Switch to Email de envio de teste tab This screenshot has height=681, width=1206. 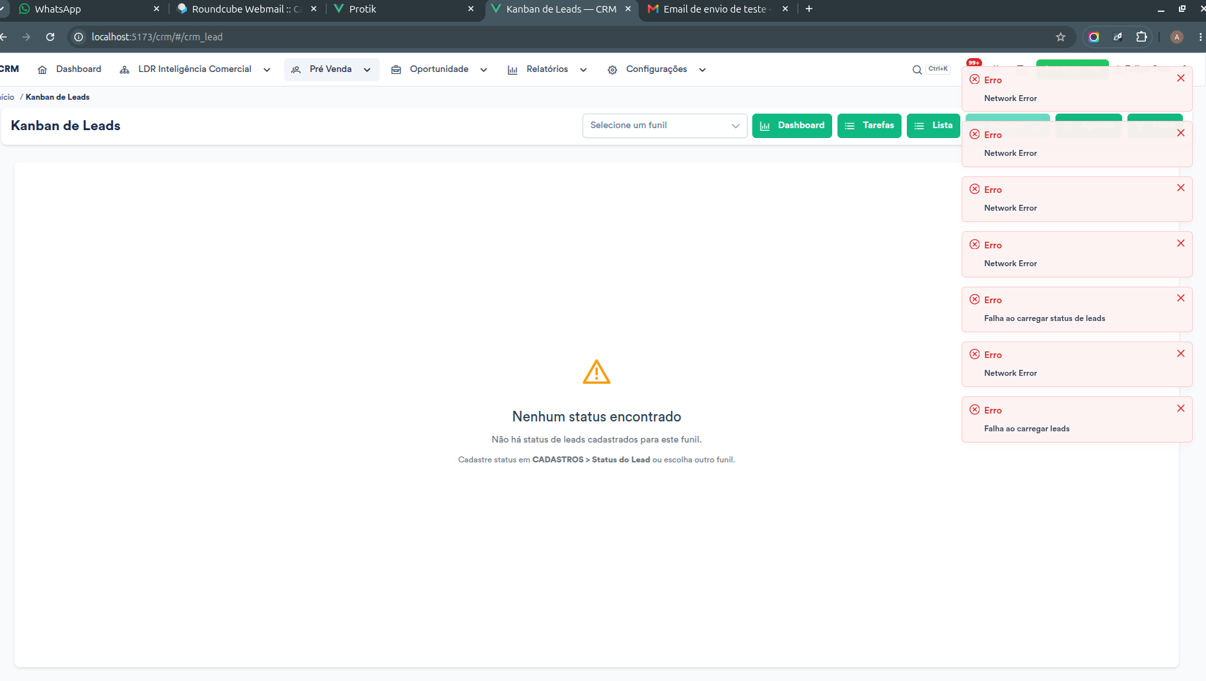click(717, 9)
